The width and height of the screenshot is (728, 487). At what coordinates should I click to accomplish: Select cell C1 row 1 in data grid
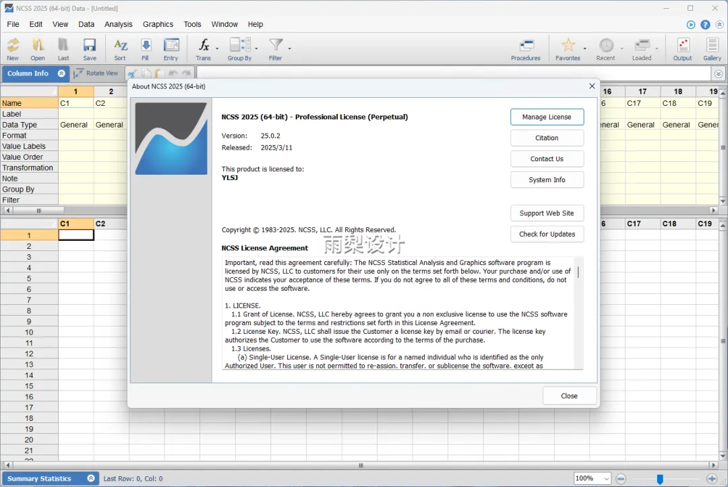(x=76, y=235)
